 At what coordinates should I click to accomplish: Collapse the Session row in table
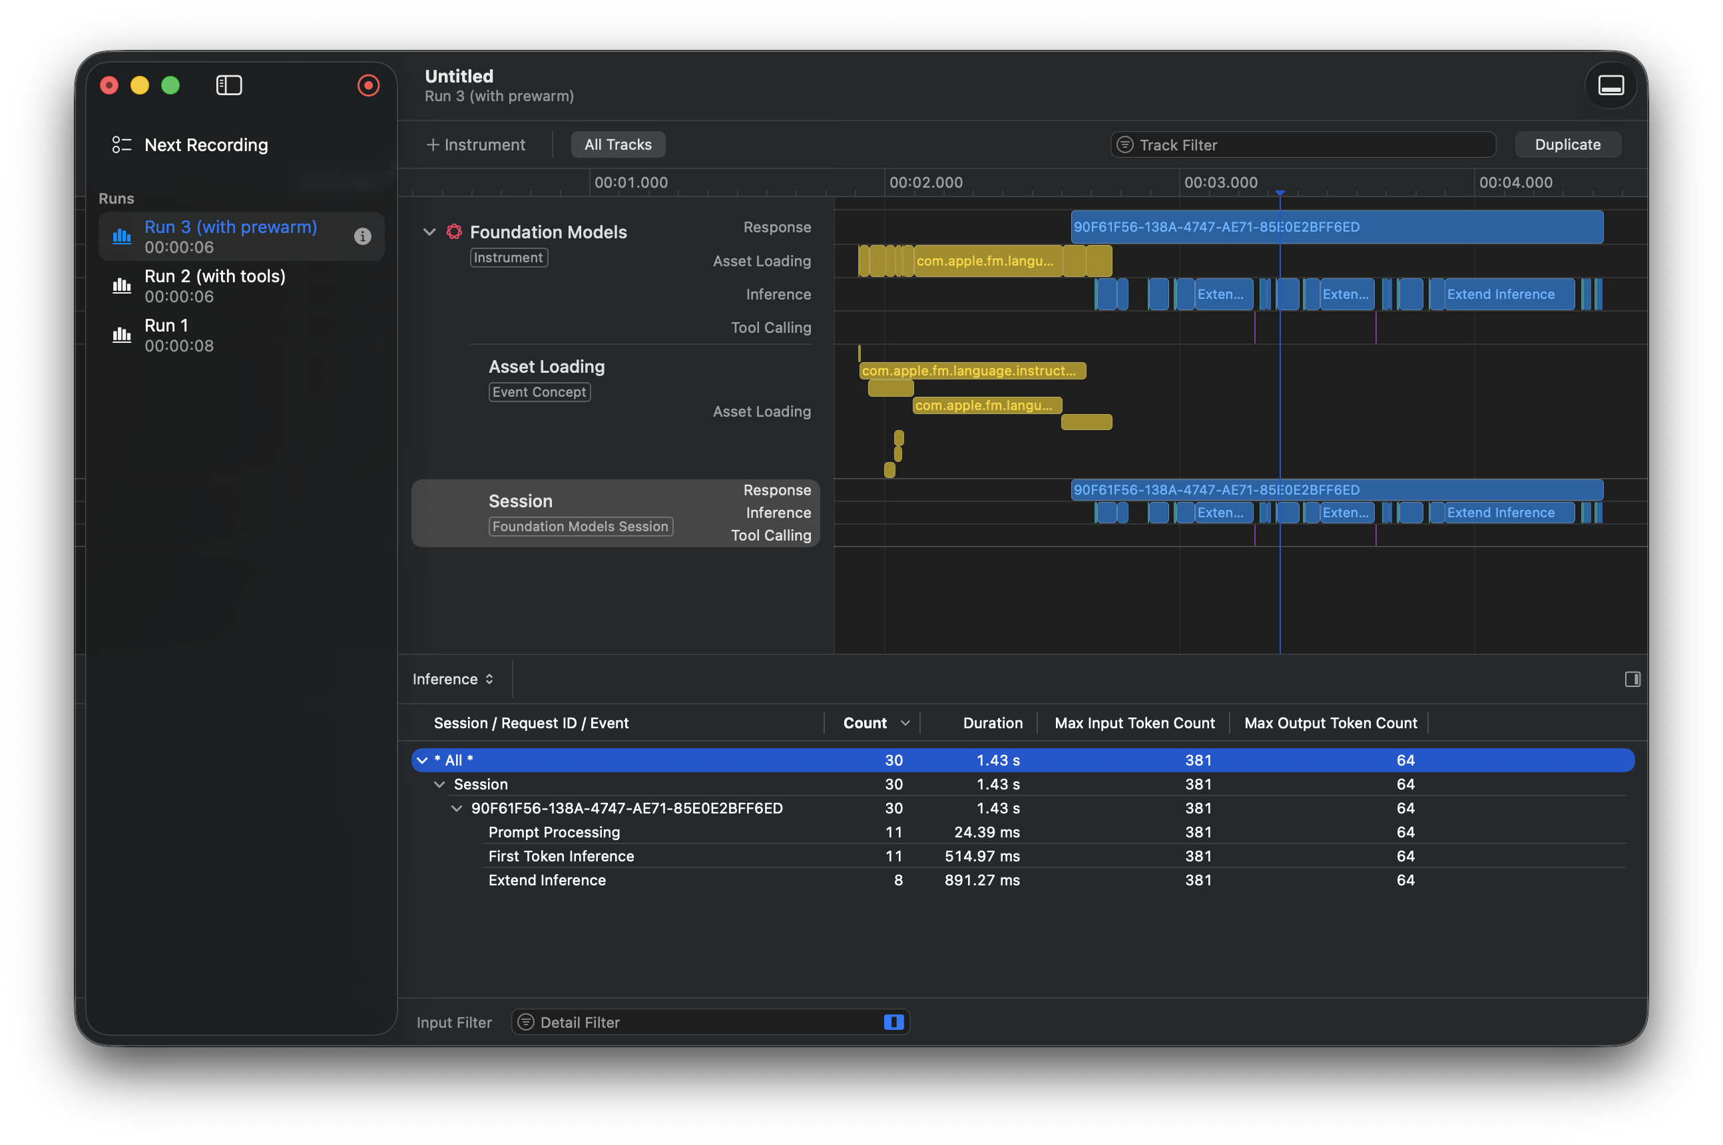439,784
